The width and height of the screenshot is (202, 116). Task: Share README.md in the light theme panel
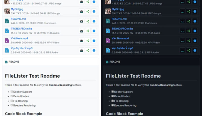[x=88, y=21]
